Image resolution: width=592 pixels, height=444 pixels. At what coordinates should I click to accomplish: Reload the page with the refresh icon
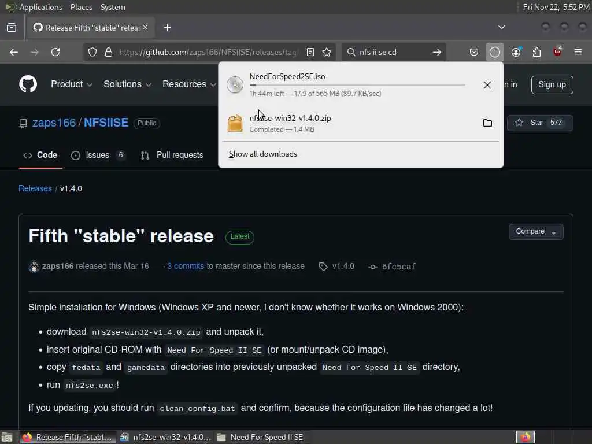[55, 52]
